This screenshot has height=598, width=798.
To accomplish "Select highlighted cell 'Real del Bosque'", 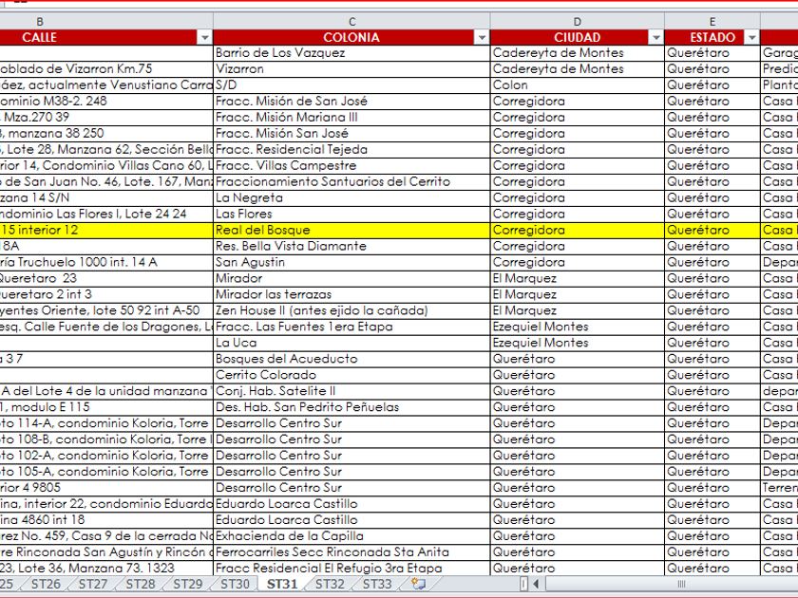I will pyautogui.click(x=351, y=230).
